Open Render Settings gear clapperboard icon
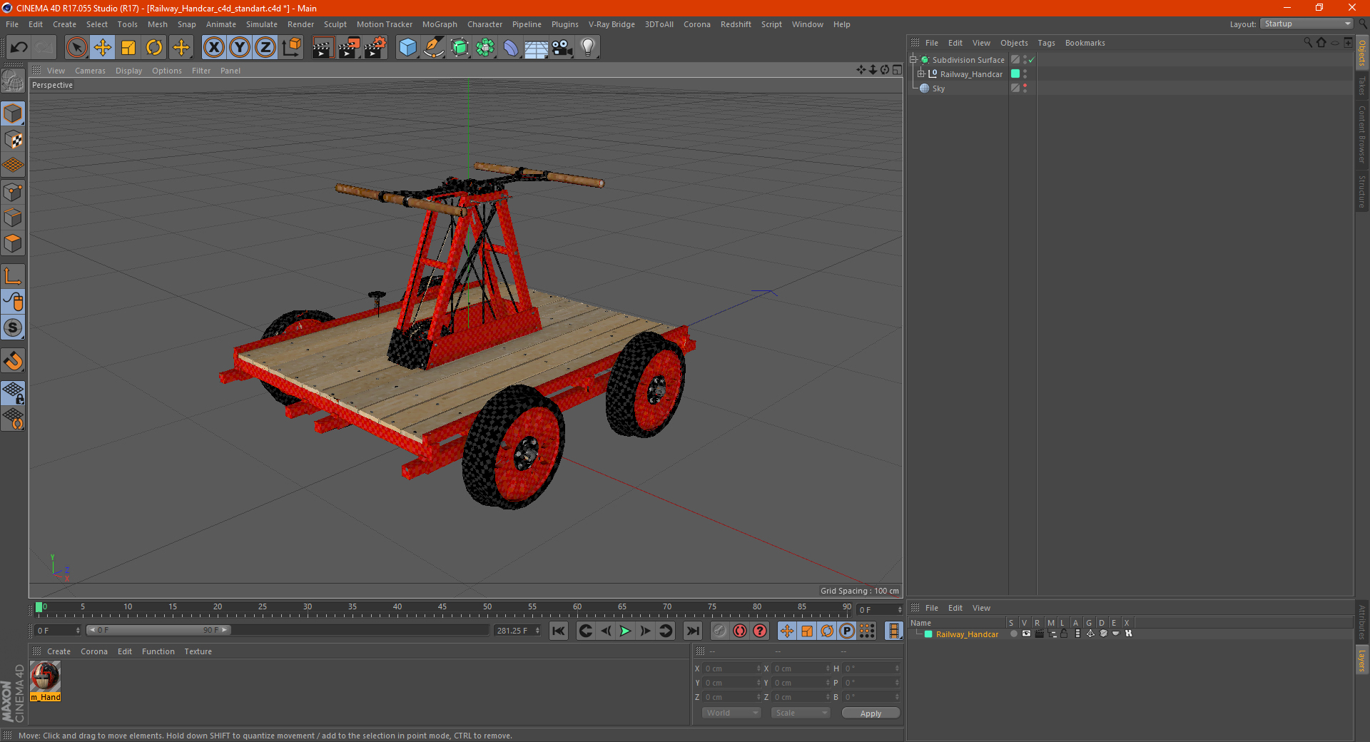The image size is (1370, 742). [375, 48]
